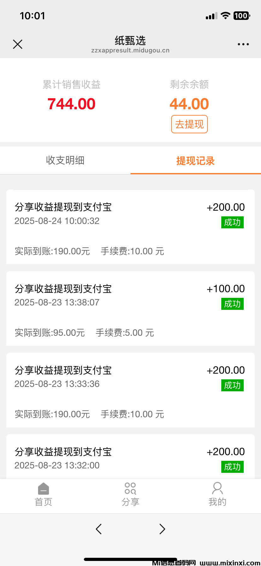Open the three-dot more options menu
The image size is (261, 566).
tap(243, 44)
